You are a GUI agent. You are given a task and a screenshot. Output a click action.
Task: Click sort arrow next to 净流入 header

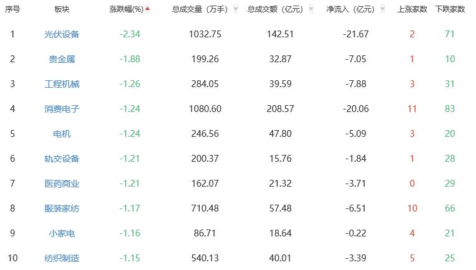tap(382, 10)
